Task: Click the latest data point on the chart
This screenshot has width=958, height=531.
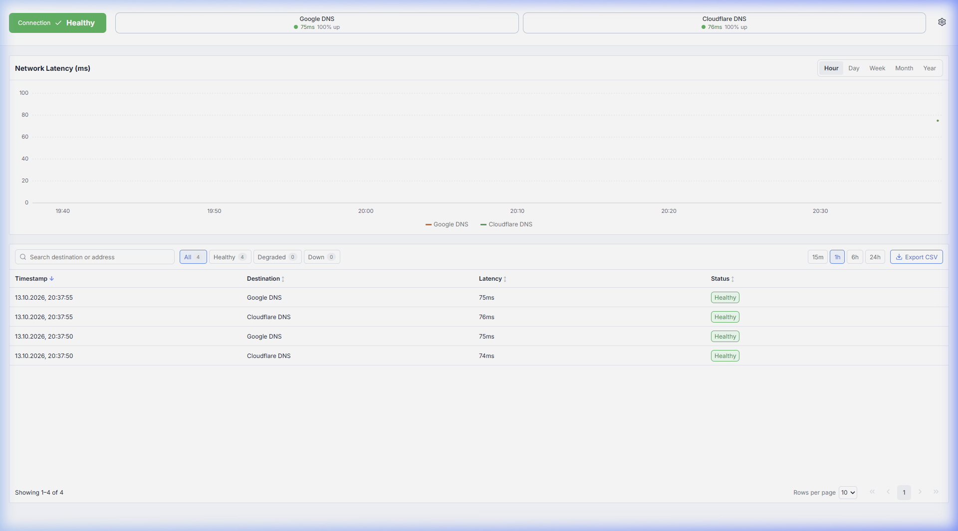Action: pos(938,121)
